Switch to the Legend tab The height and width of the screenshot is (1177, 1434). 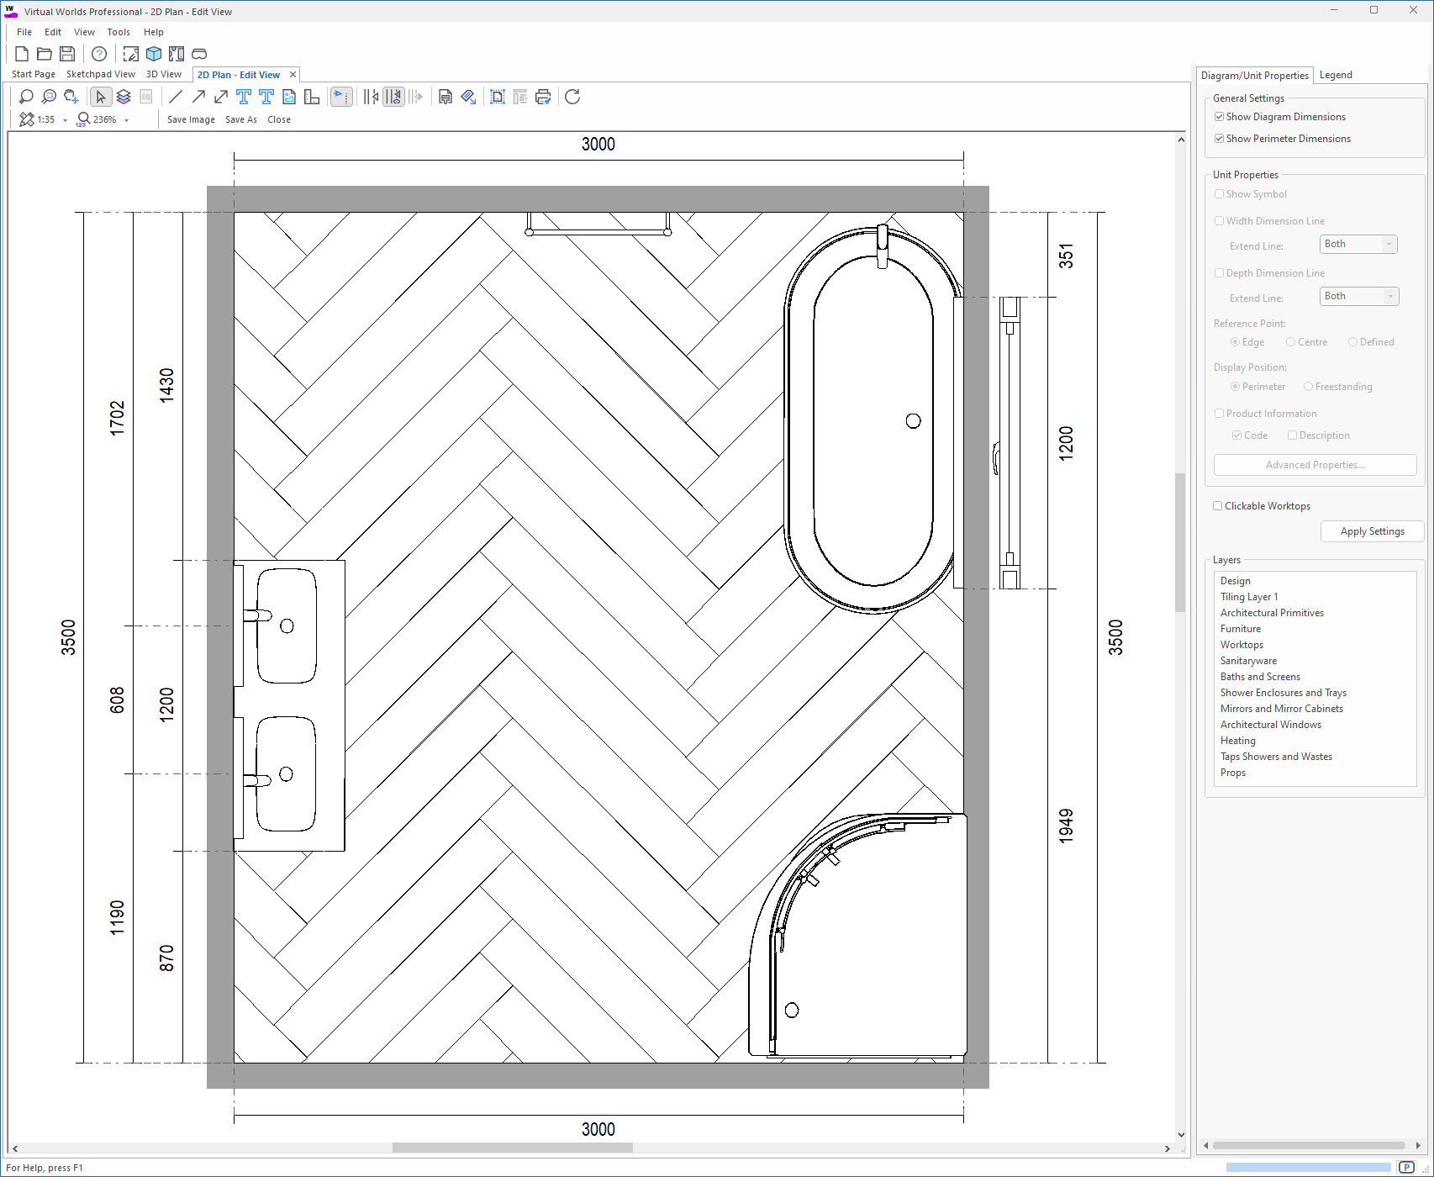point(1336,75)
